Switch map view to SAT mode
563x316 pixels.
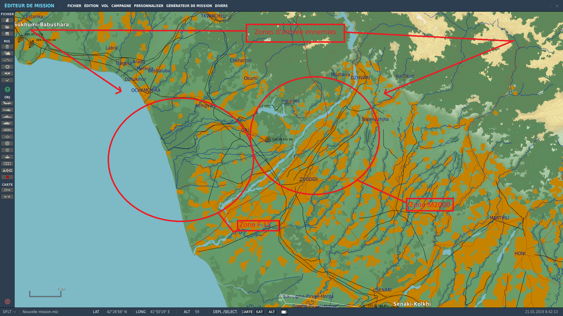[x=260, y=312]
